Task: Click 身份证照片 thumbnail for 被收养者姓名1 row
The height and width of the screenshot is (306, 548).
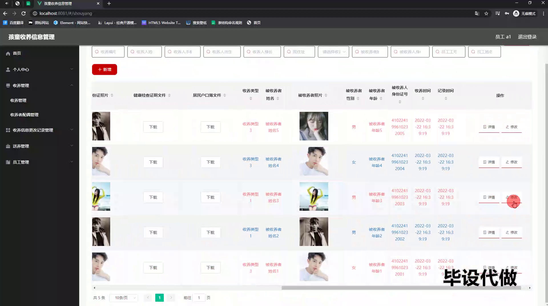Action: pos(101,267)
